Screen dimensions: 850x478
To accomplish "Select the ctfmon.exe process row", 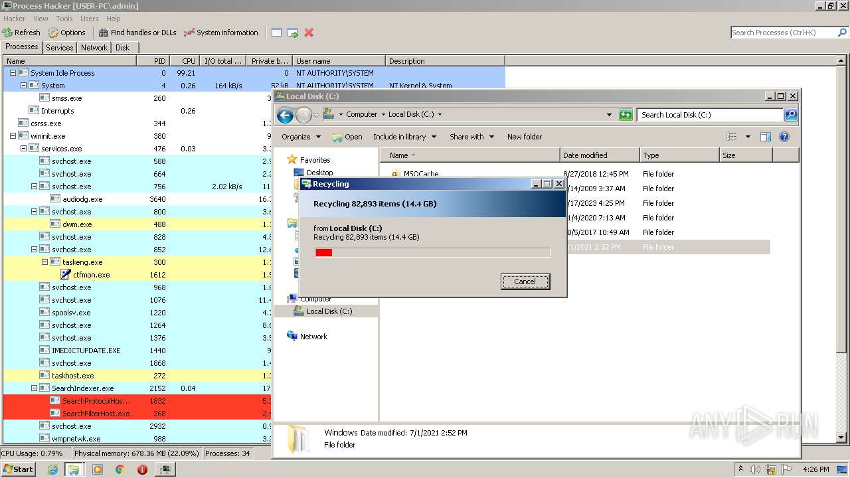I will pyautogui.click(x=135, y=275).
